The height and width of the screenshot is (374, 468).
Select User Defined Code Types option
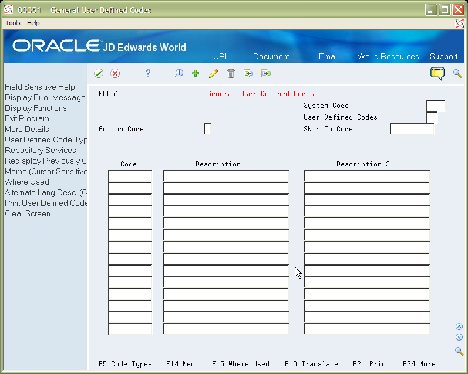(x=46, y=140)
